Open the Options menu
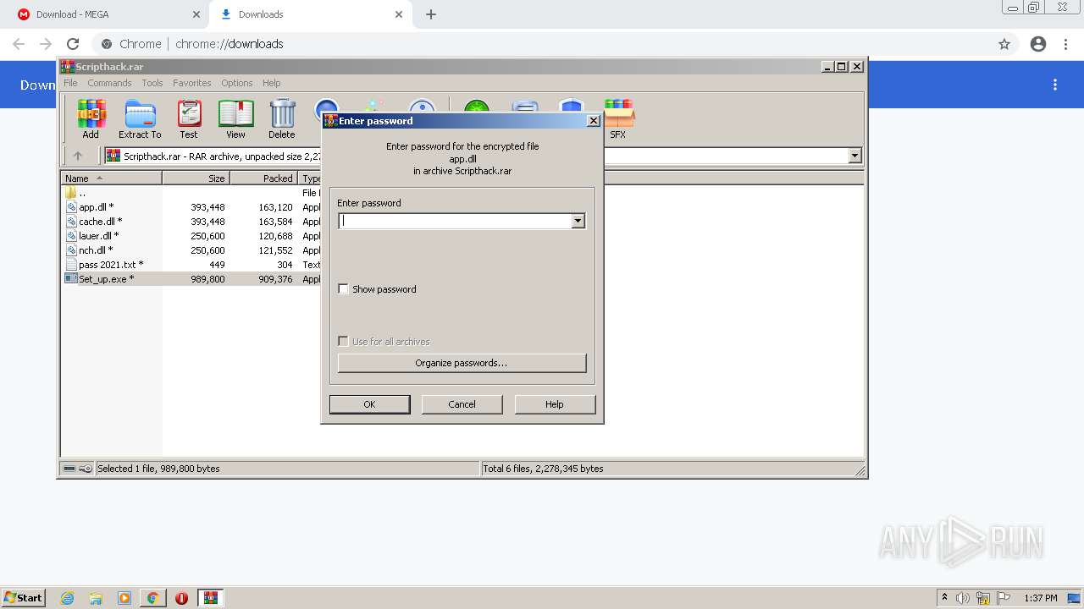 coord(237,83)
